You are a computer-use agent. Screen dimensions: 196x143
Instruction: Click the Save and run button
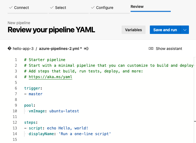(165, 30)
